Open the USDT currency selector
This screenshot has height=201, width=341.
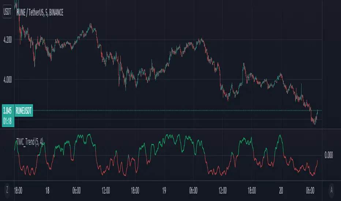[7, 12]
